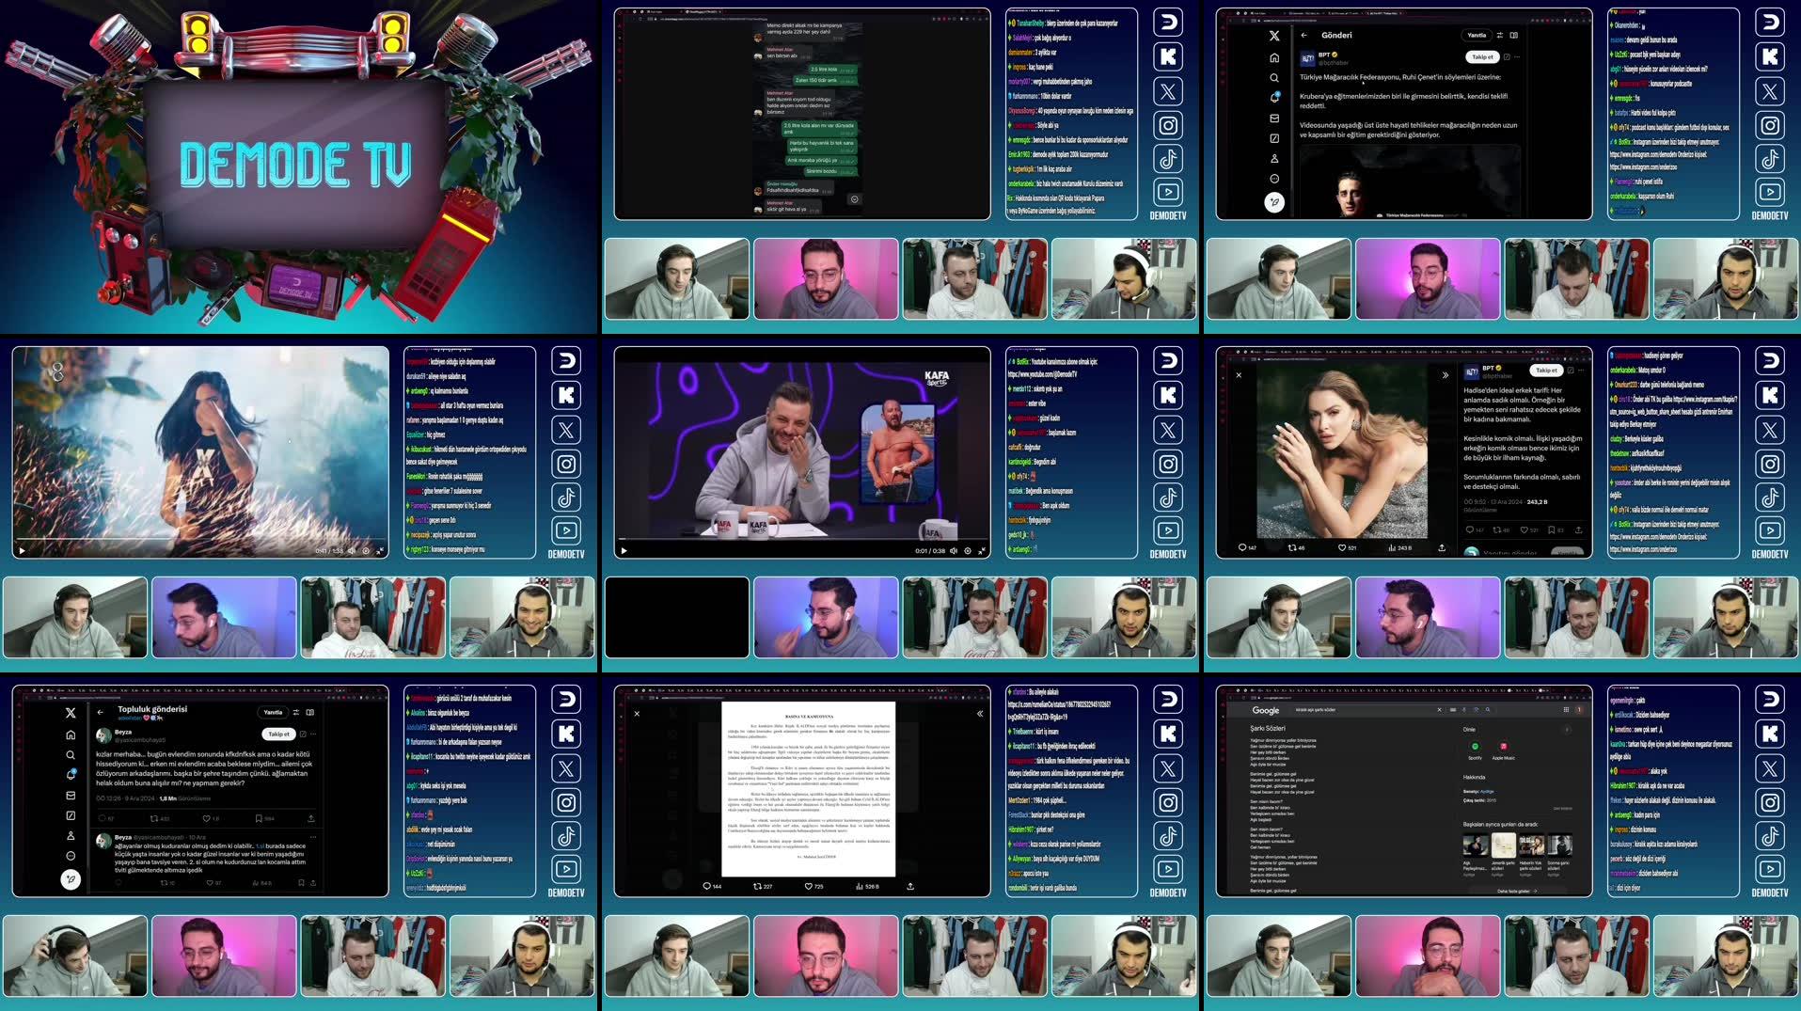1801x1011 pixels.
Task: Play the KAFA Sports video
Action: click(x=624, y=550)
